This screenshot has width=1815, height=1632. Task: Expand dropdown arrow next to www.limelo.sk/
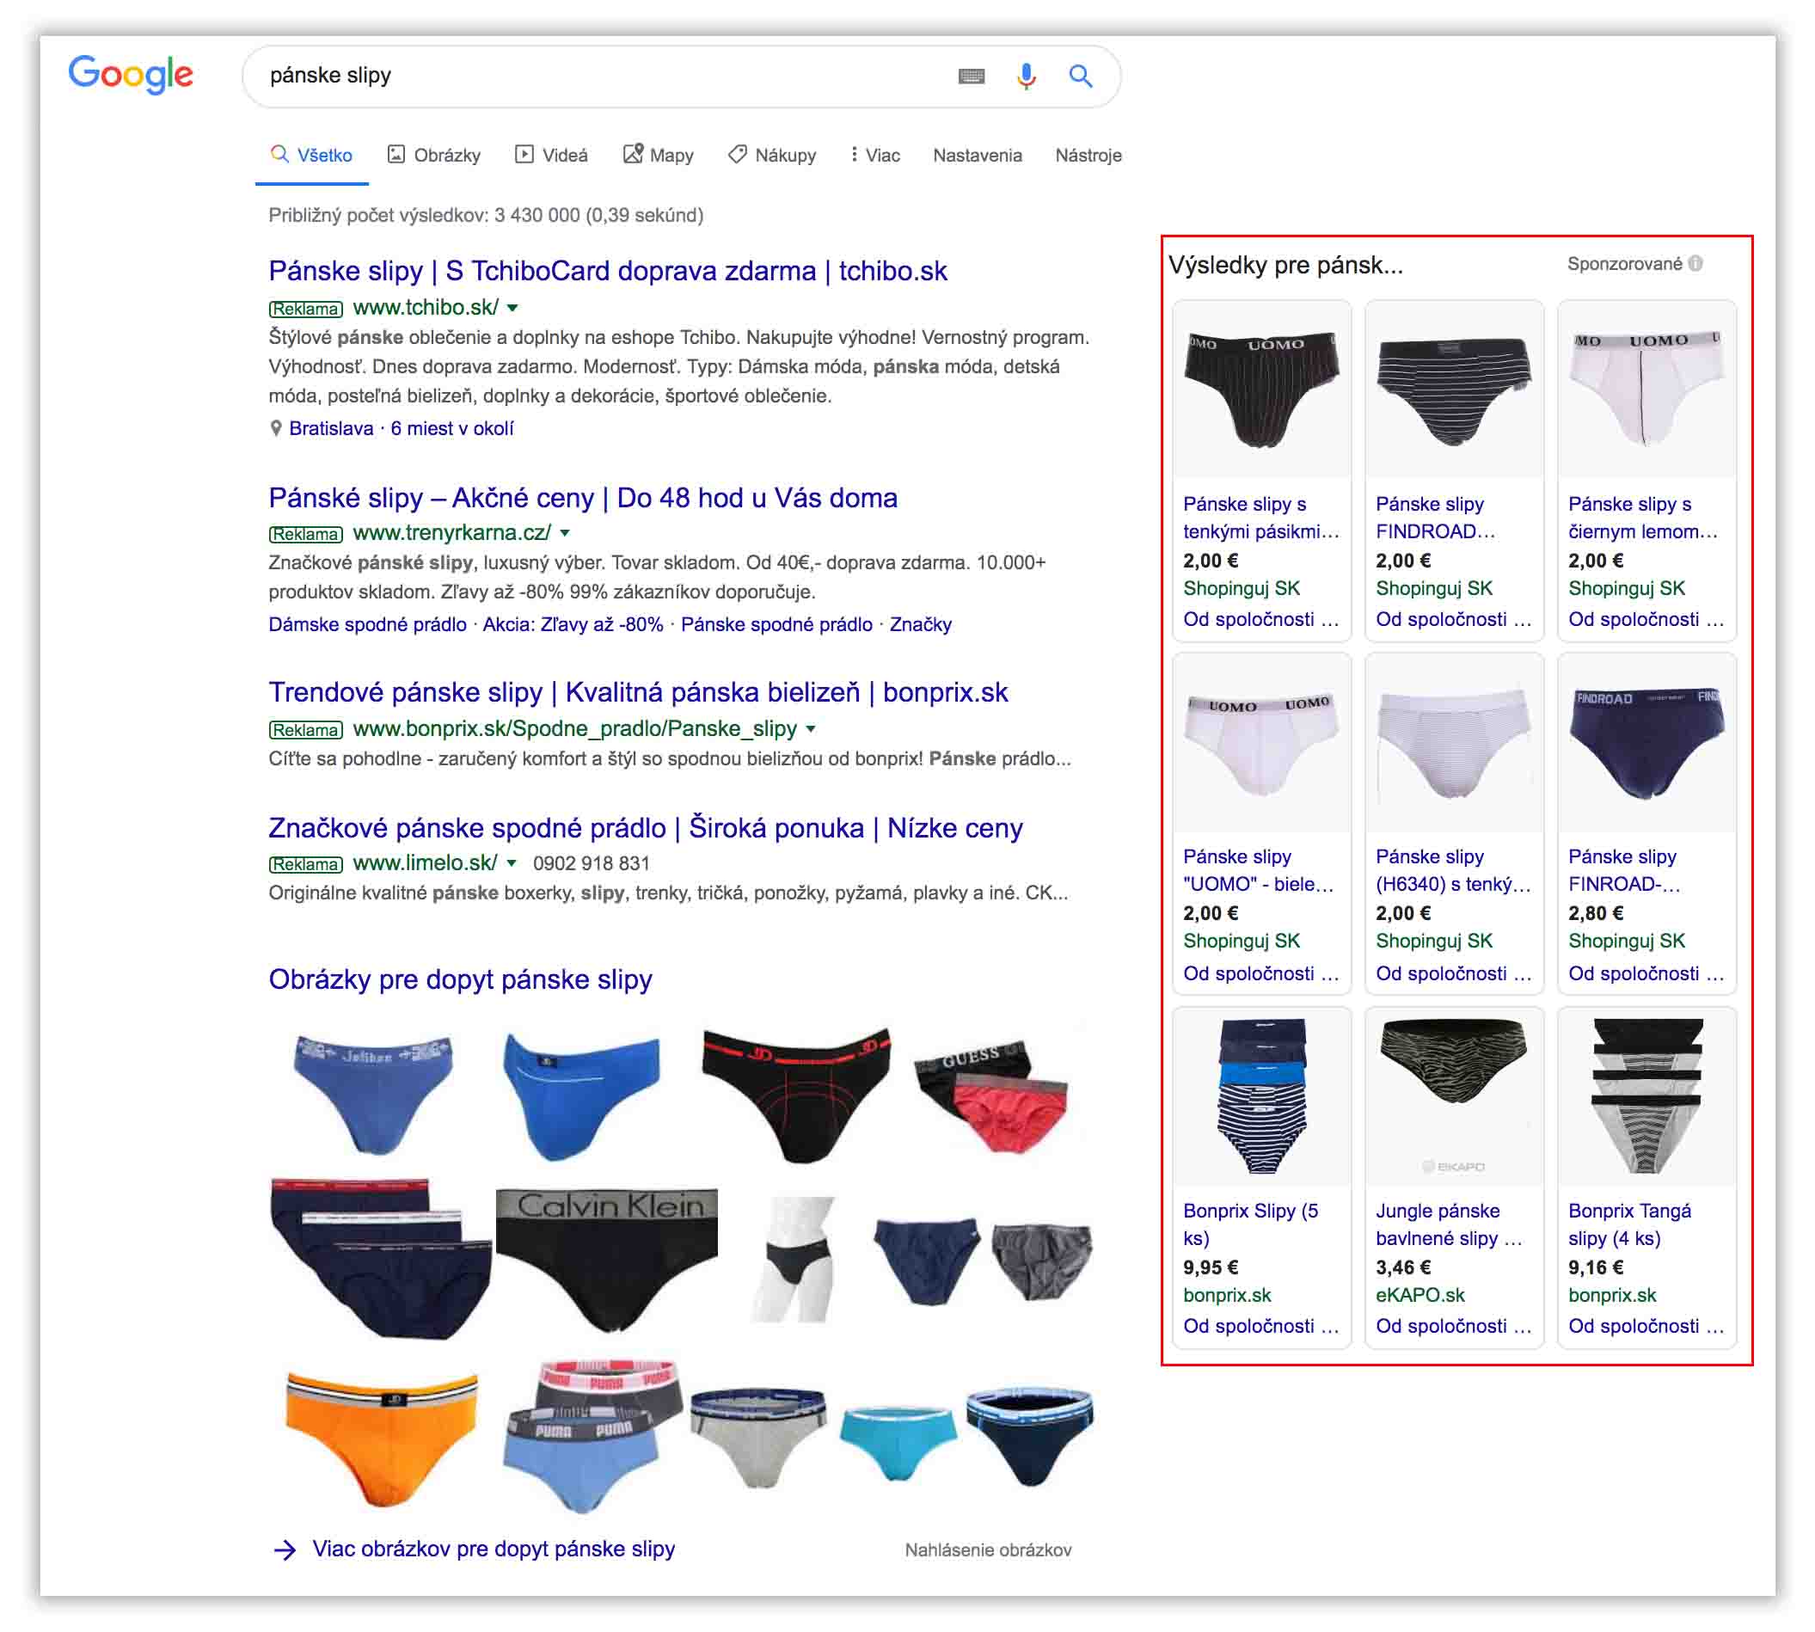click(512, 862)
